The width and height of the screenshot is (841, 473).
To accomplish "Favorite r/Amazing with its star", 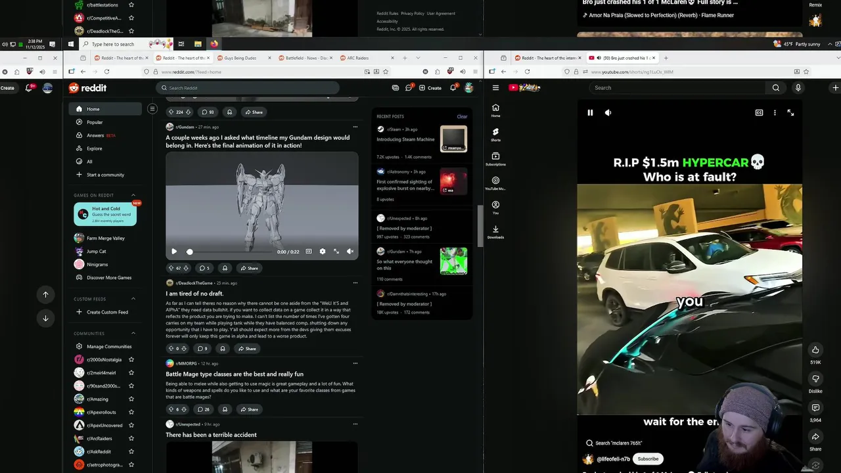I will click(x=131, y=399).
